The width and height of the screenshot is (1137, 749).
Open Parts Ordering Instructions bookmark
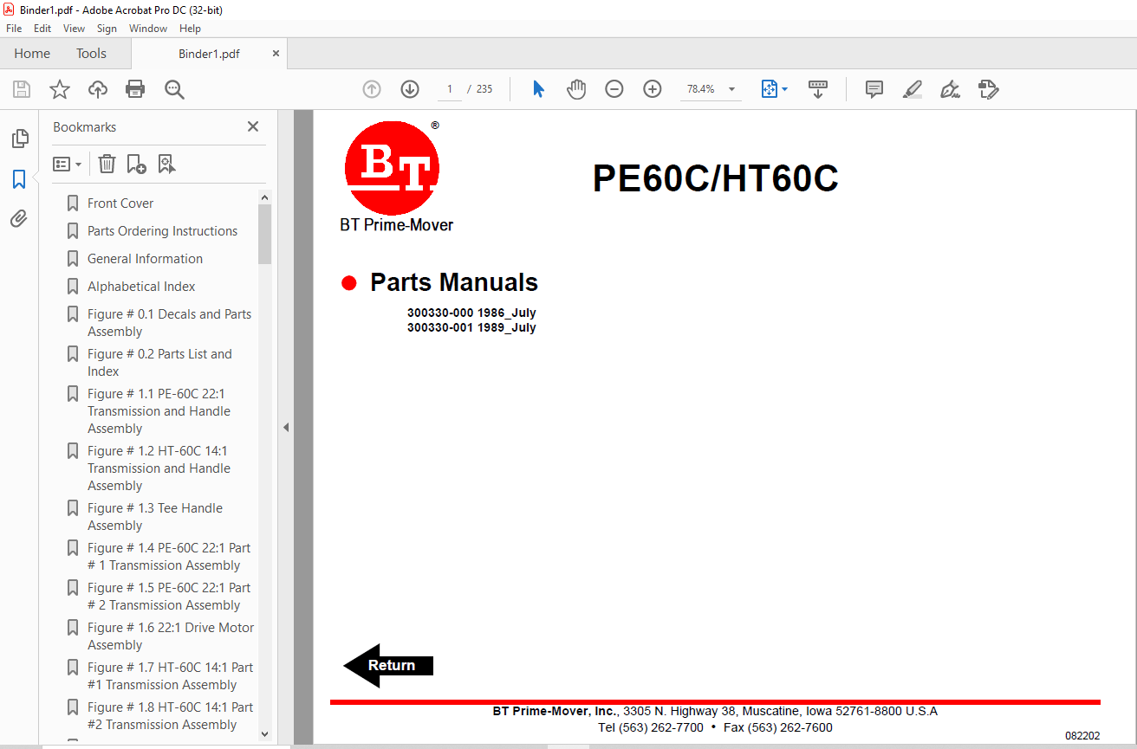tap(162, 231)
